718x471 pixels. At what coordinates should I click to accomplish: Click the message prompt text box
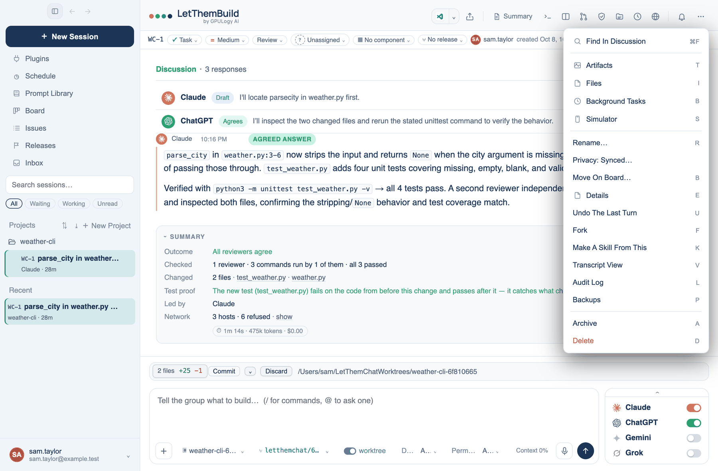tap(374, 413)
